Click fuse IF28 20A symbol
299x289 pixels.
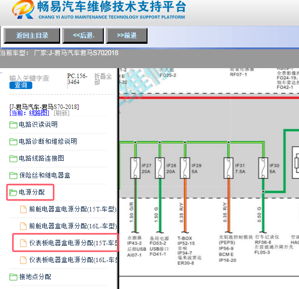160,168
